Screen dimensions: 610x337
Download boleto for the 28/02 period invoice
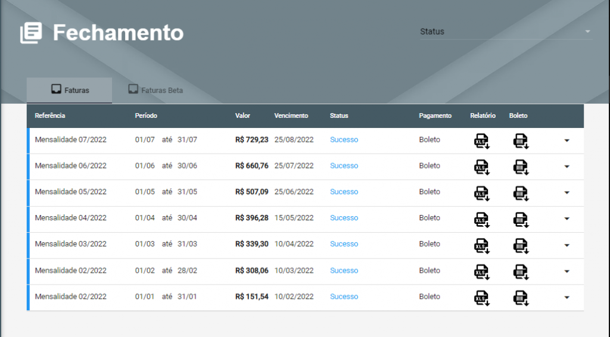click(x=521, y=272)
